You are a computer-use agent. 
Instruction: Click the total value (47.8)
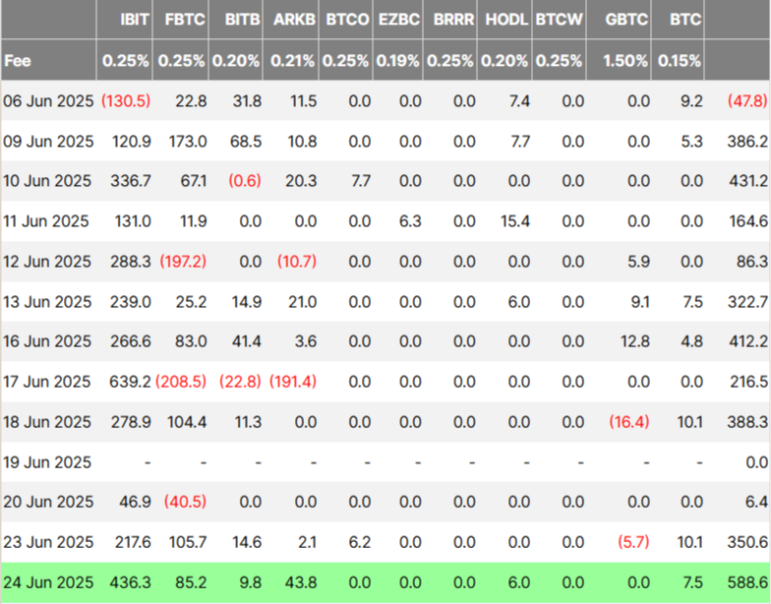747,101
